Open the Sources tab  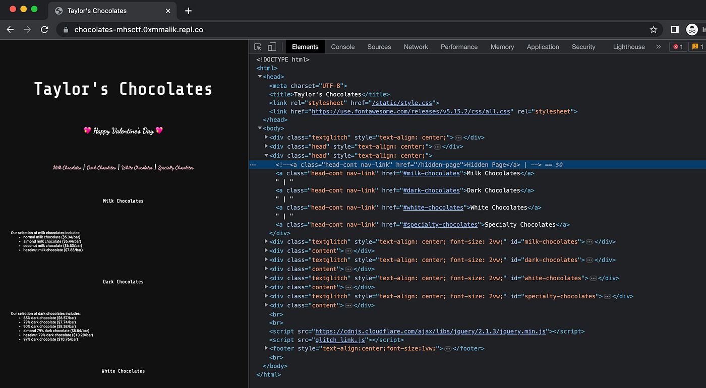click(x=379, y=47)
